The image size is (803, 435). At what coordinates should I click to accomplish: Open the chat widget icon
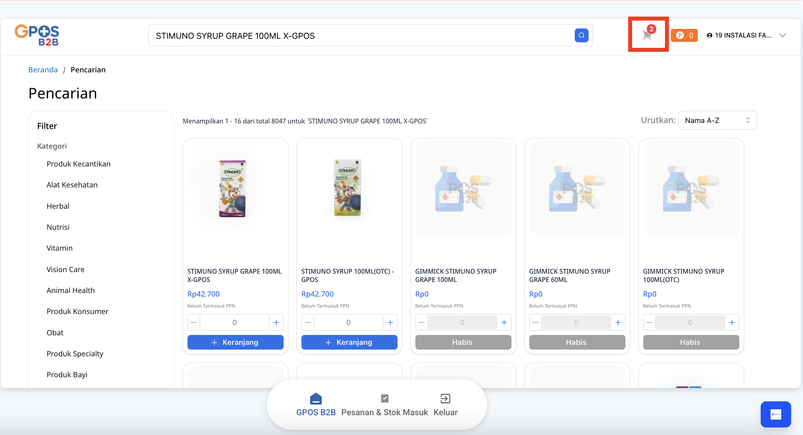click(x=775, y=414)
